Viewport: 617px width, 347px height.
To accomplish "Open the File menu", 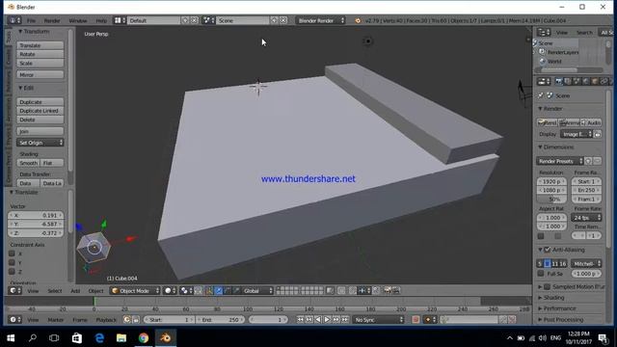I will (x=31, y=20).
